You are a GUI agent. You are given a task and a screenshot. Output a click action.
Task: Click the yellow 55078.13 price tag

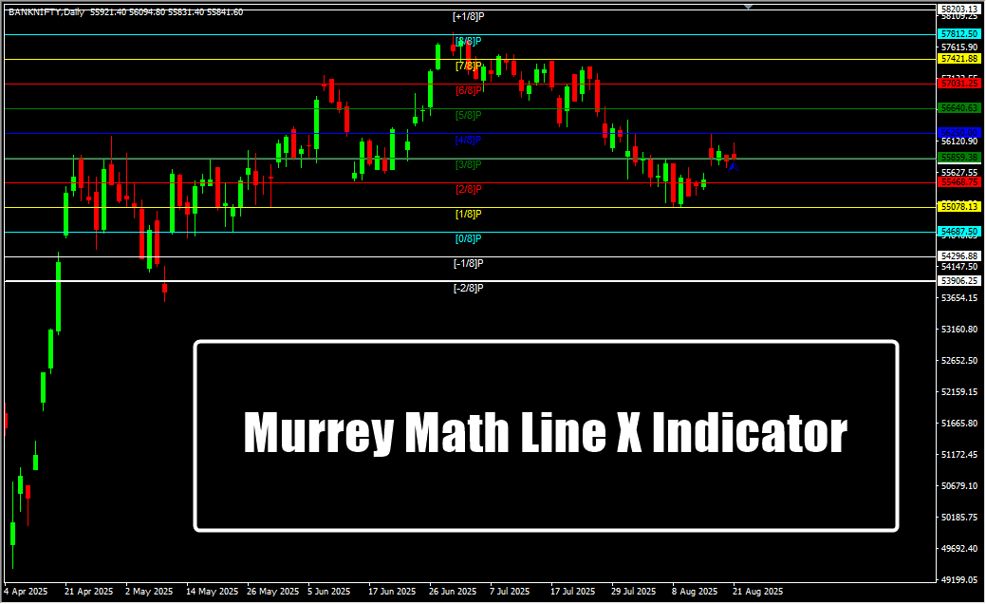tap(958, 207)
